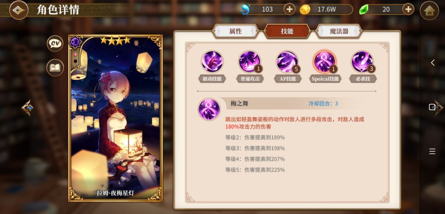Switch to the 魔法器 tab
The width and height of the screenshot is (445, 214).
coord(339,31)
